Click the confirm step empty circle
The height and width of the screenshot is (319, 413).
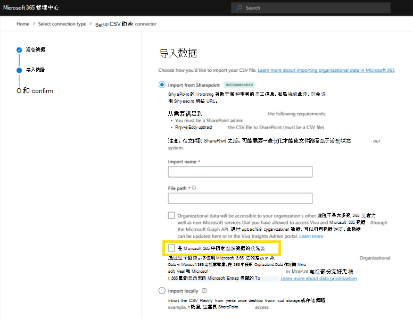pyautogui.click(x=19, y=91)
